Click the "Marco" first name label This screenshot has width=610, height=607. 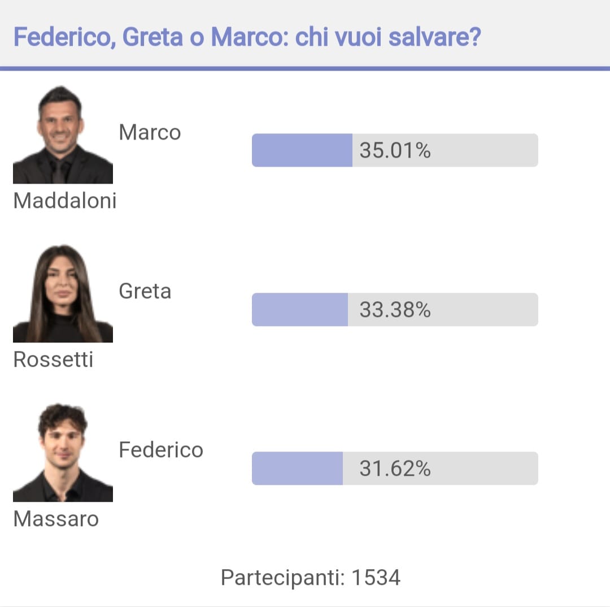pos(150,132)
